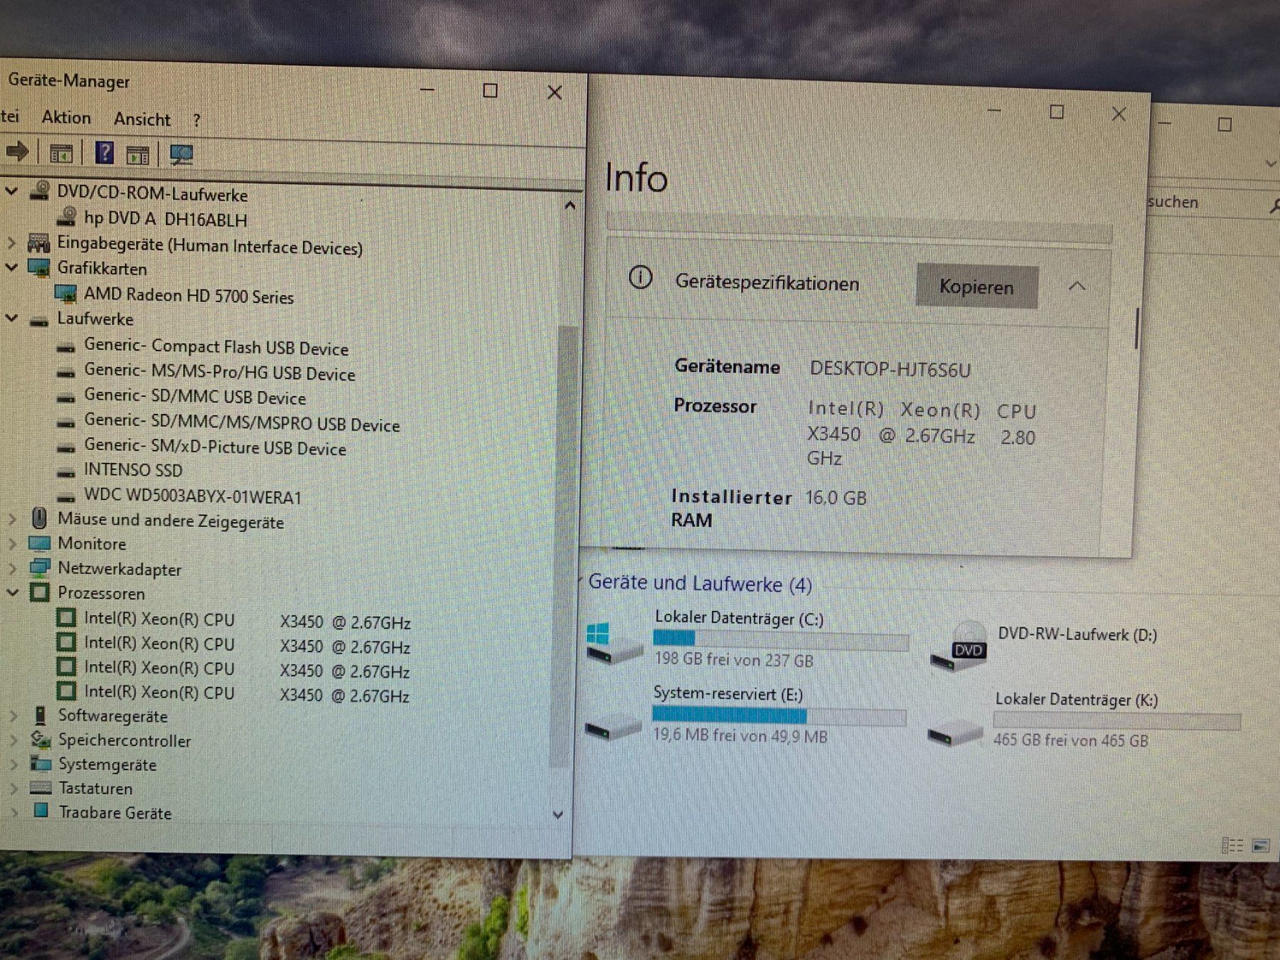
Task: Select AMD Radeon HD 5700 Series
Action: click(188, 295)
